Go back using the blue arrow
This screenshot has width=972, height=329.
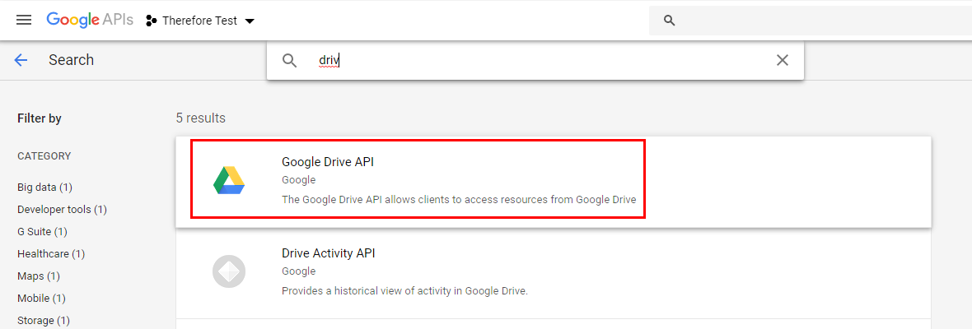21,60
